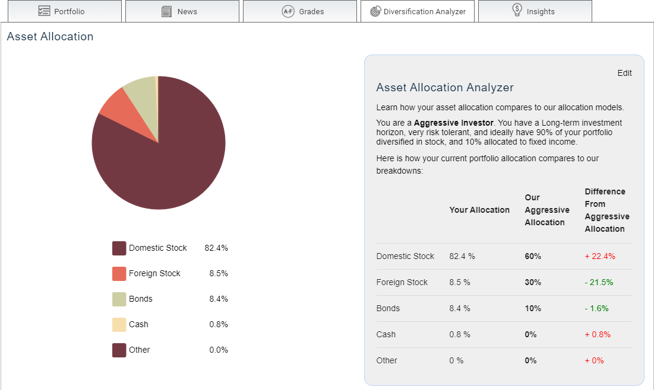Click the Diversification Analyzer pie icon
654x390 pixels.
click(375, 11)
